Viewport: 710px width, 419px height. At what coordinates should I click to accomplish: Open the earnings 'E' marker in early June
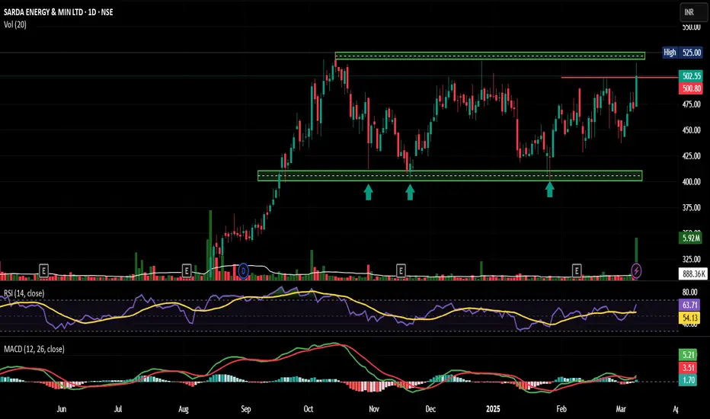pos(43,271)
